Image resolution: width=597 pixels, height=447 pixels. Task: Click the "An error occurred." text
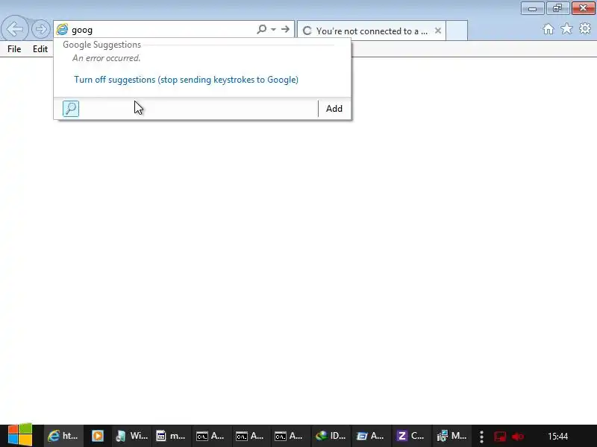pos(107,58)
